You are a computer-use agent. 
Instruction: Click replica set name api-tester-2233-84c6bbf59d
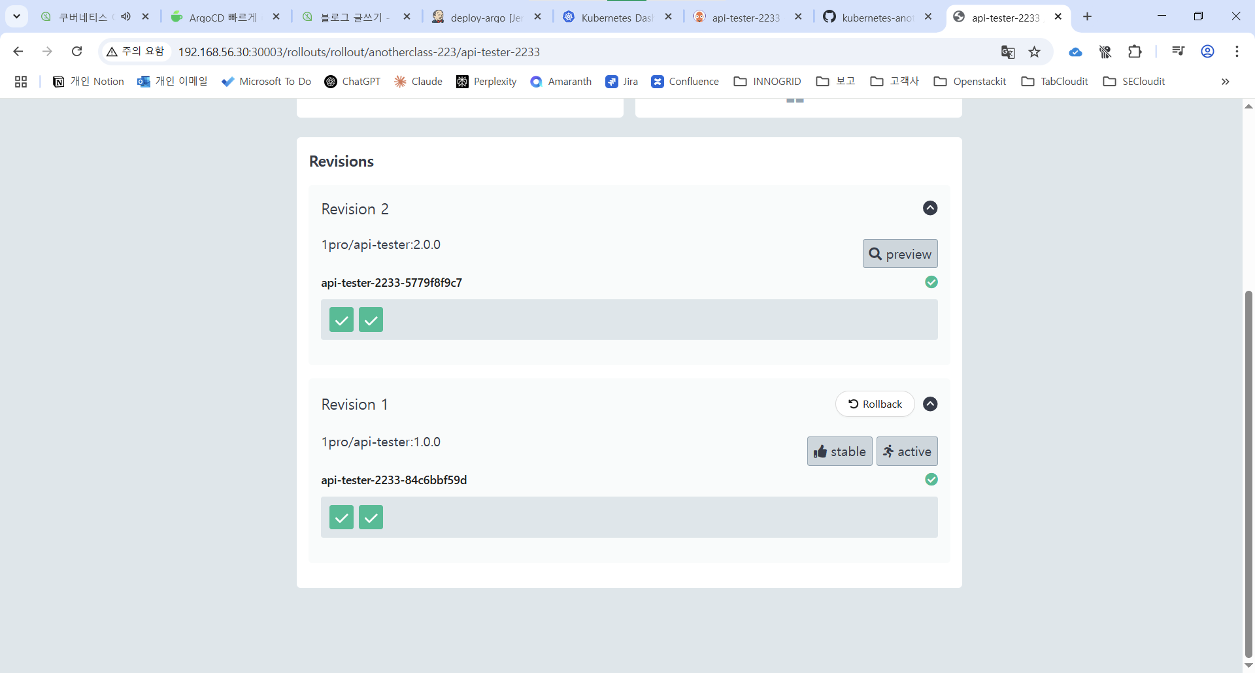click(394, 480)
